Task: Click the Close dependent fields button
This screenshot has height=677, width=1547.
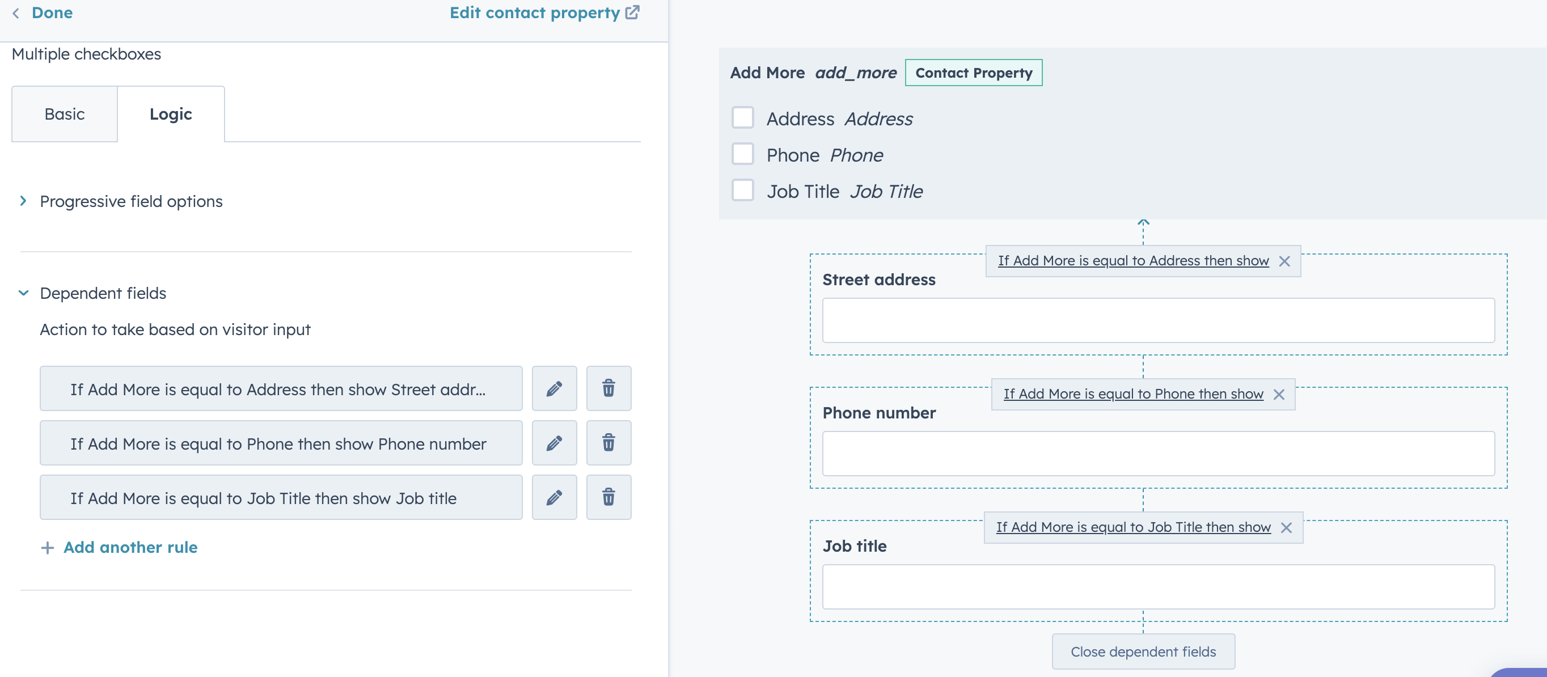Action: tap(1143, 651)
